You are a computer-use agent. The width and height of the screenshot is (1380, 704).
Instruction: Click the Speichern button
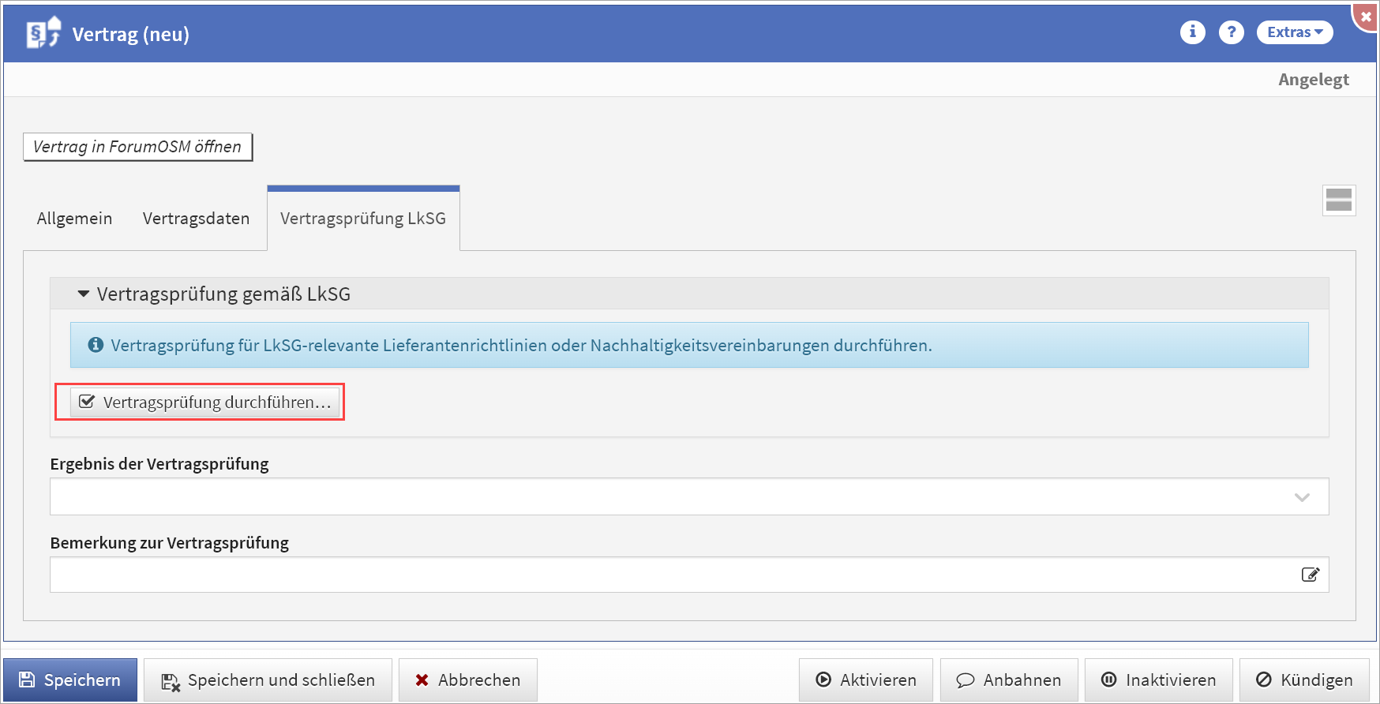pos(70,680)
